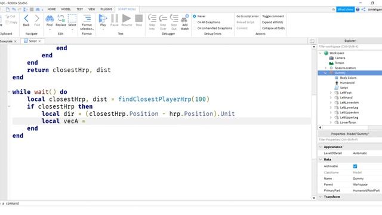Open the HOME ribbon tab
The height and width of the screenshot is (215, 382).
coord(51,10)
